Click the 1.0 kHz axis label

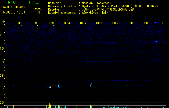[2, 49]
